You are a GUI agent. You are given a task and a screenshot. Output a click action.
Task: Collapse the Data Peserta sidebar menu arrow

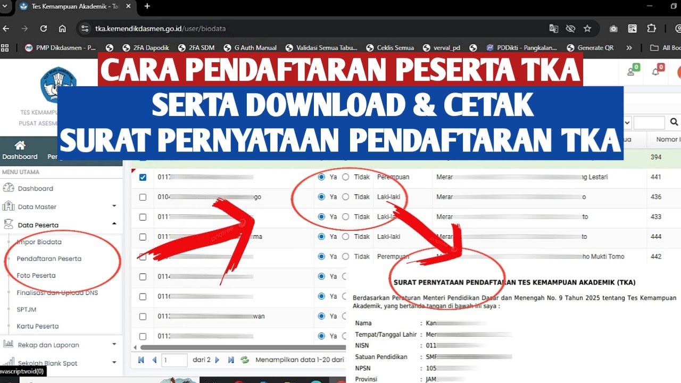pos(114,224)
